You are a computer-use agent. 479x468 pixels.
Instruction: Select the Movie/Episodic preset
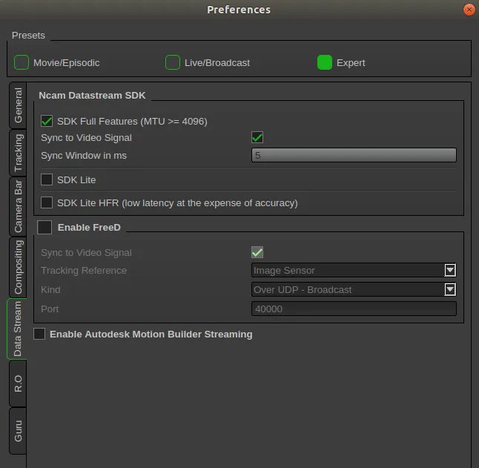pyautogui.click(x=22, y=62)
